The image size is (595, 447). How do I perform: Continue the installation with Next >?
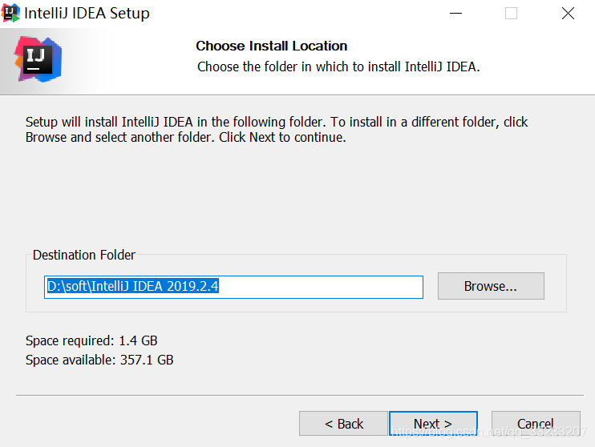[x=433, y=424]
